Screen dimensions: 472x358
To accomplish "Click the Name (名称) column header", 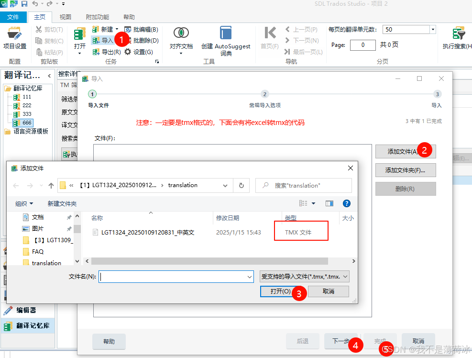I will click(97, 218).
